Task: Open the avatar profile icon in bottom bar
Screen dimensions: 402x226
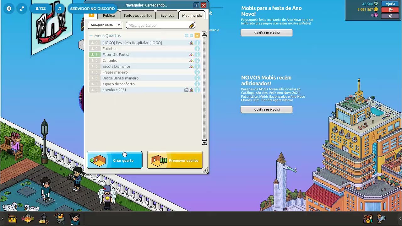Action: pyautogui.click(x=75, y=218)
